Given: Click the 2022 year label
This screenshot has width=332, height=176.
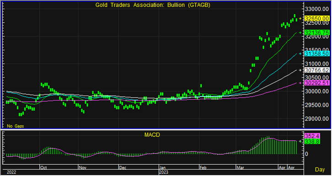Looking at the screenshot, I should [x=11, y=172].
